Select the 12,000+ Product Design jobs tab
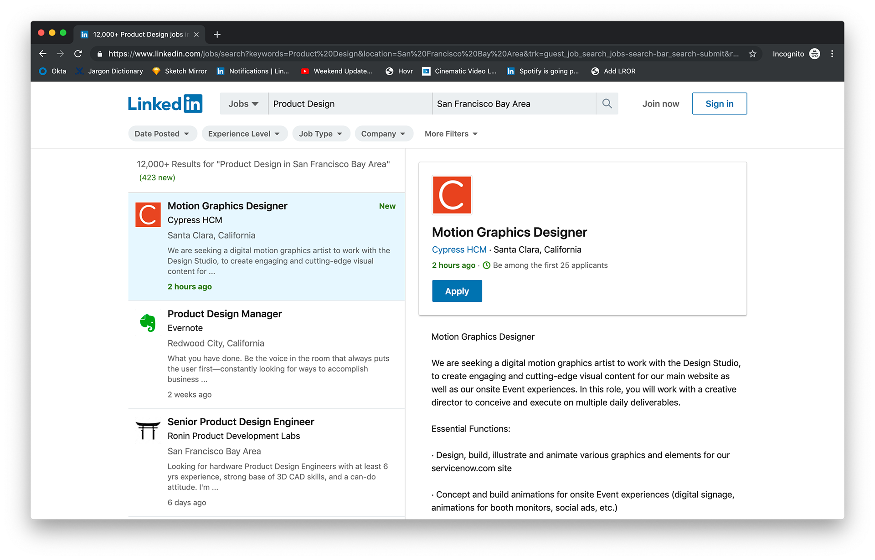 (x=139, y=35)
